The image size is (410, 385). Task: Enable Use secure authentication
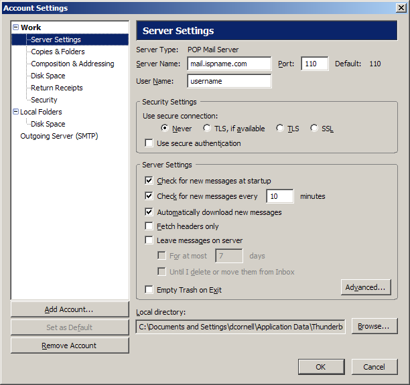[x=149, y=143]
